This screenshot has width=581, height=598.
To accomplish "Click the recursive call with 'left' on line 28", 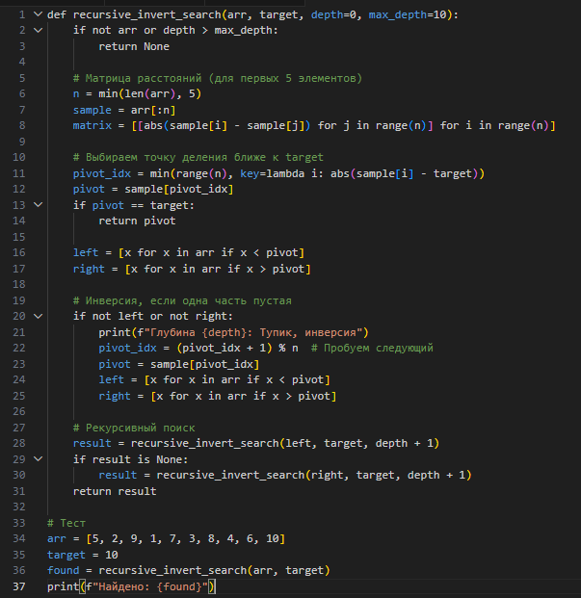I will (256, 443).
